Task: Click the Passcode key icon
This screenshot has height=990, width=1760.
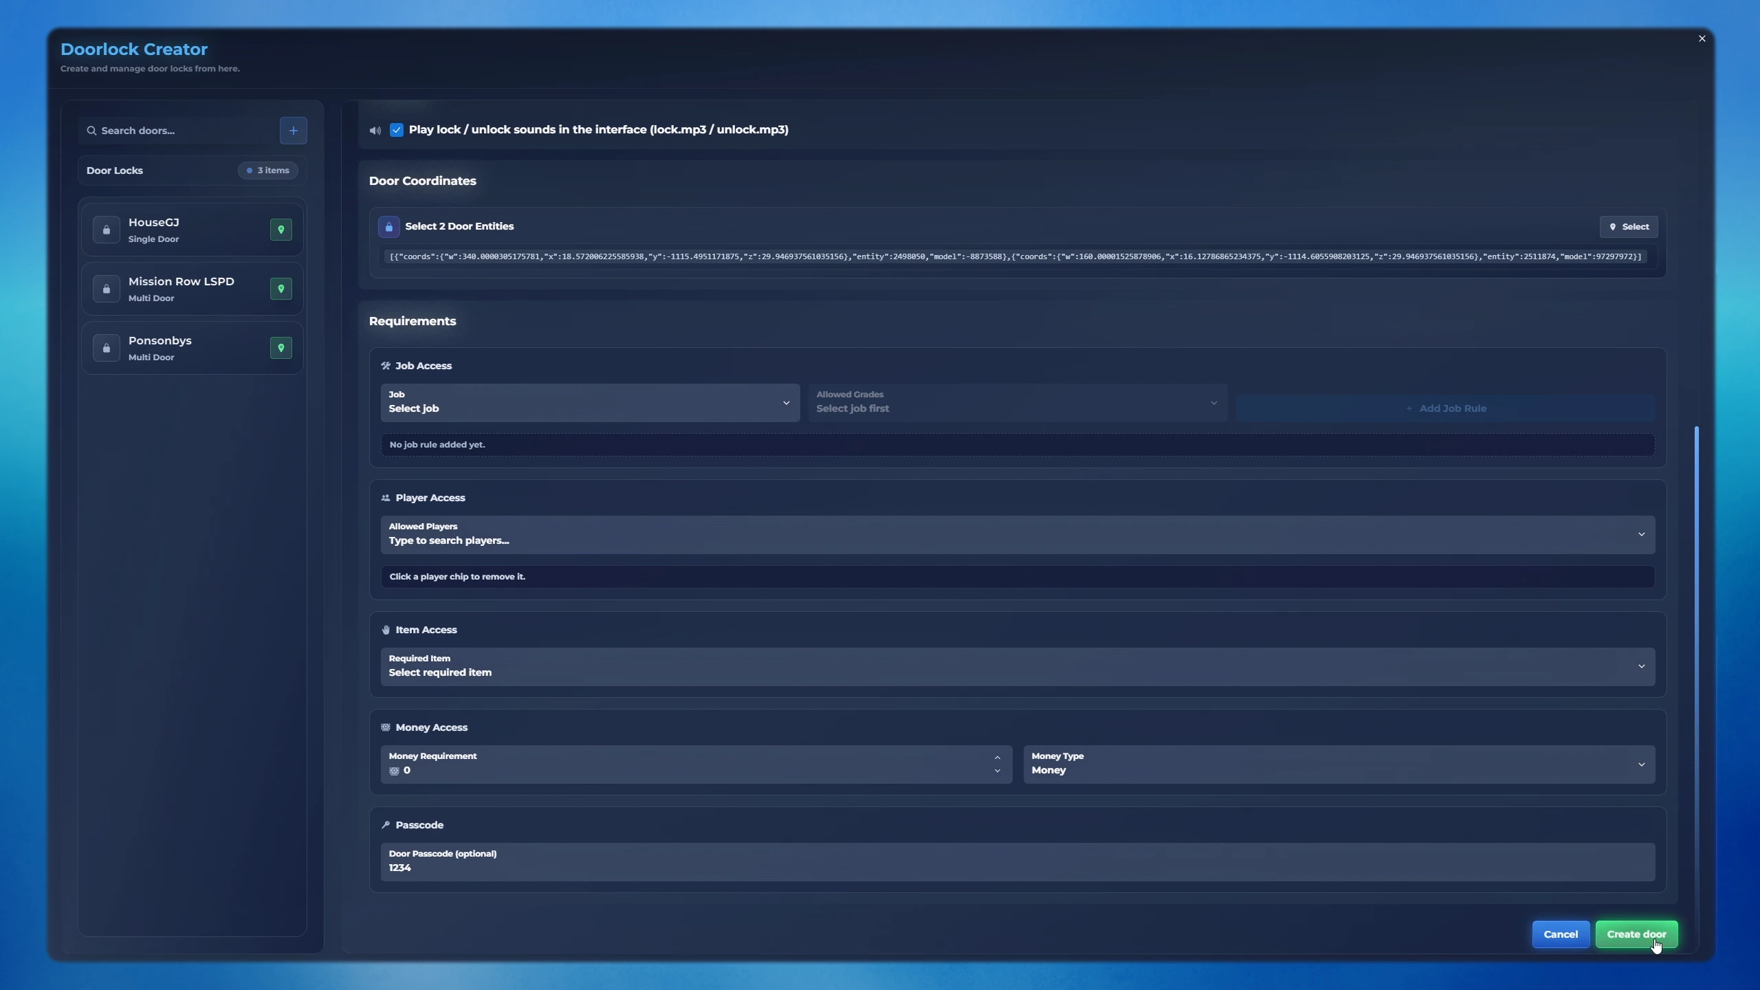Action: click(386, 825)
